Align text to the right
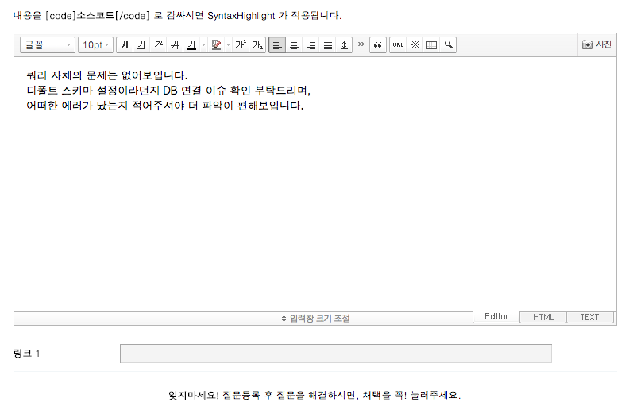 point(311,44)
